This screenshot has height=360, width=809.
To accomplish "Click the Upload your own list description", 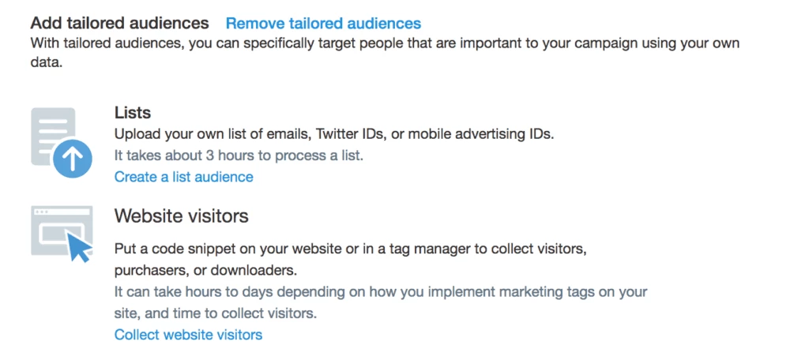I will tap(334, 134).
